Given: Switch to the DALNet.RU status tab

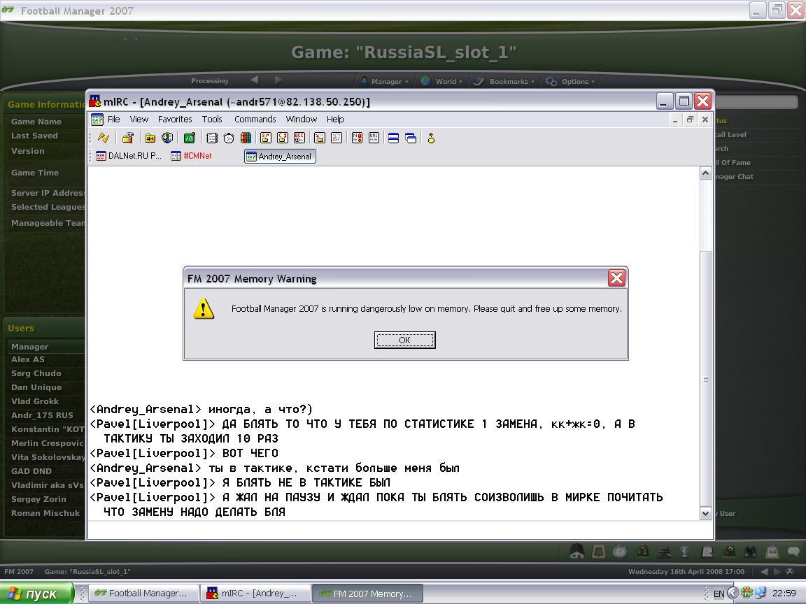Looking at the screenshot, I should tap(129, 157).
